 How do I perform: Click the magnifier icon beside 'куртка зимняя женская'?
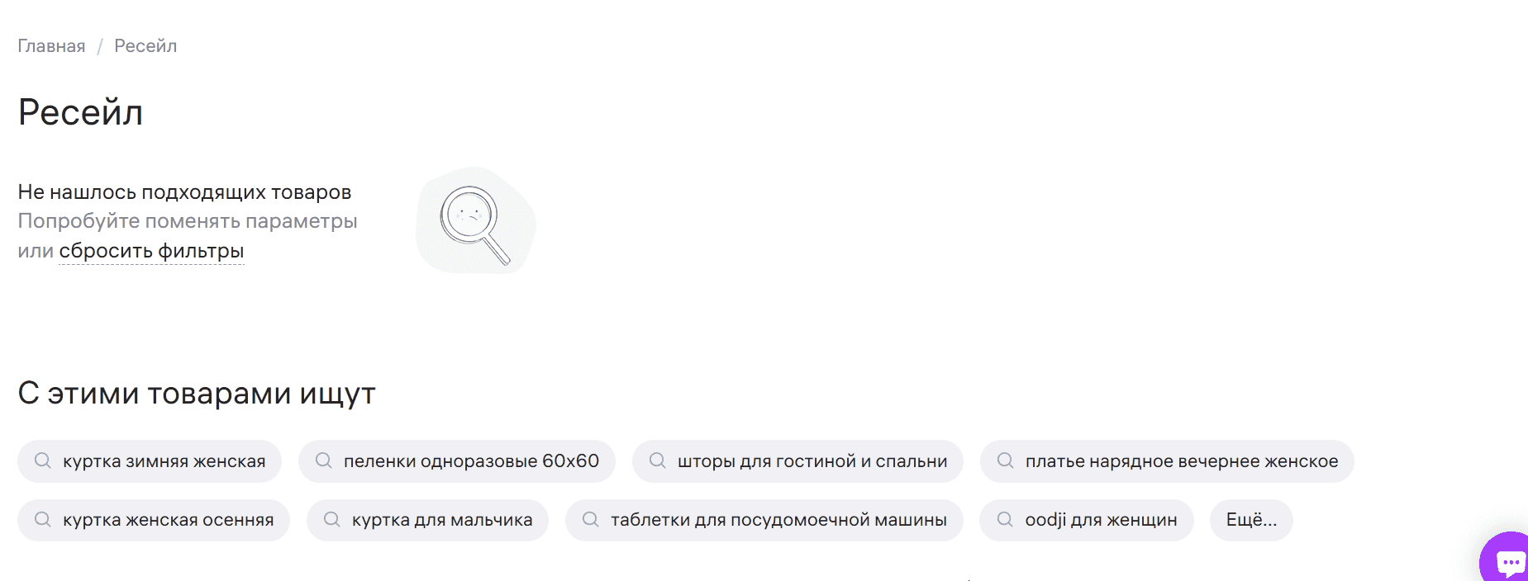(x=43, y=461)
